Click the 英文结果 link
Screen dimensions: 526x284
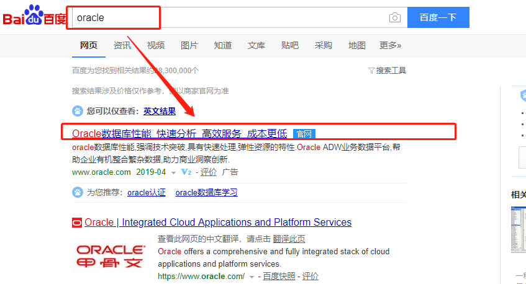160,111
